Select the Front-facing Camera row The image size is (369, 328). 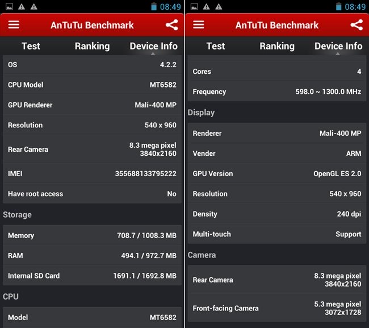click(277, 308)
